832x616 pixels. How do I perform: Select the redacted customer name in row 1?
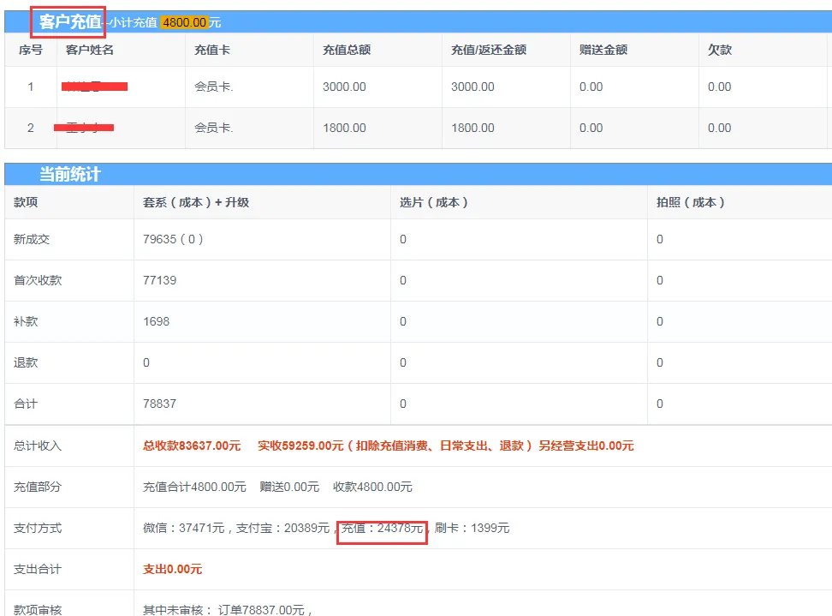coord(95,87)
